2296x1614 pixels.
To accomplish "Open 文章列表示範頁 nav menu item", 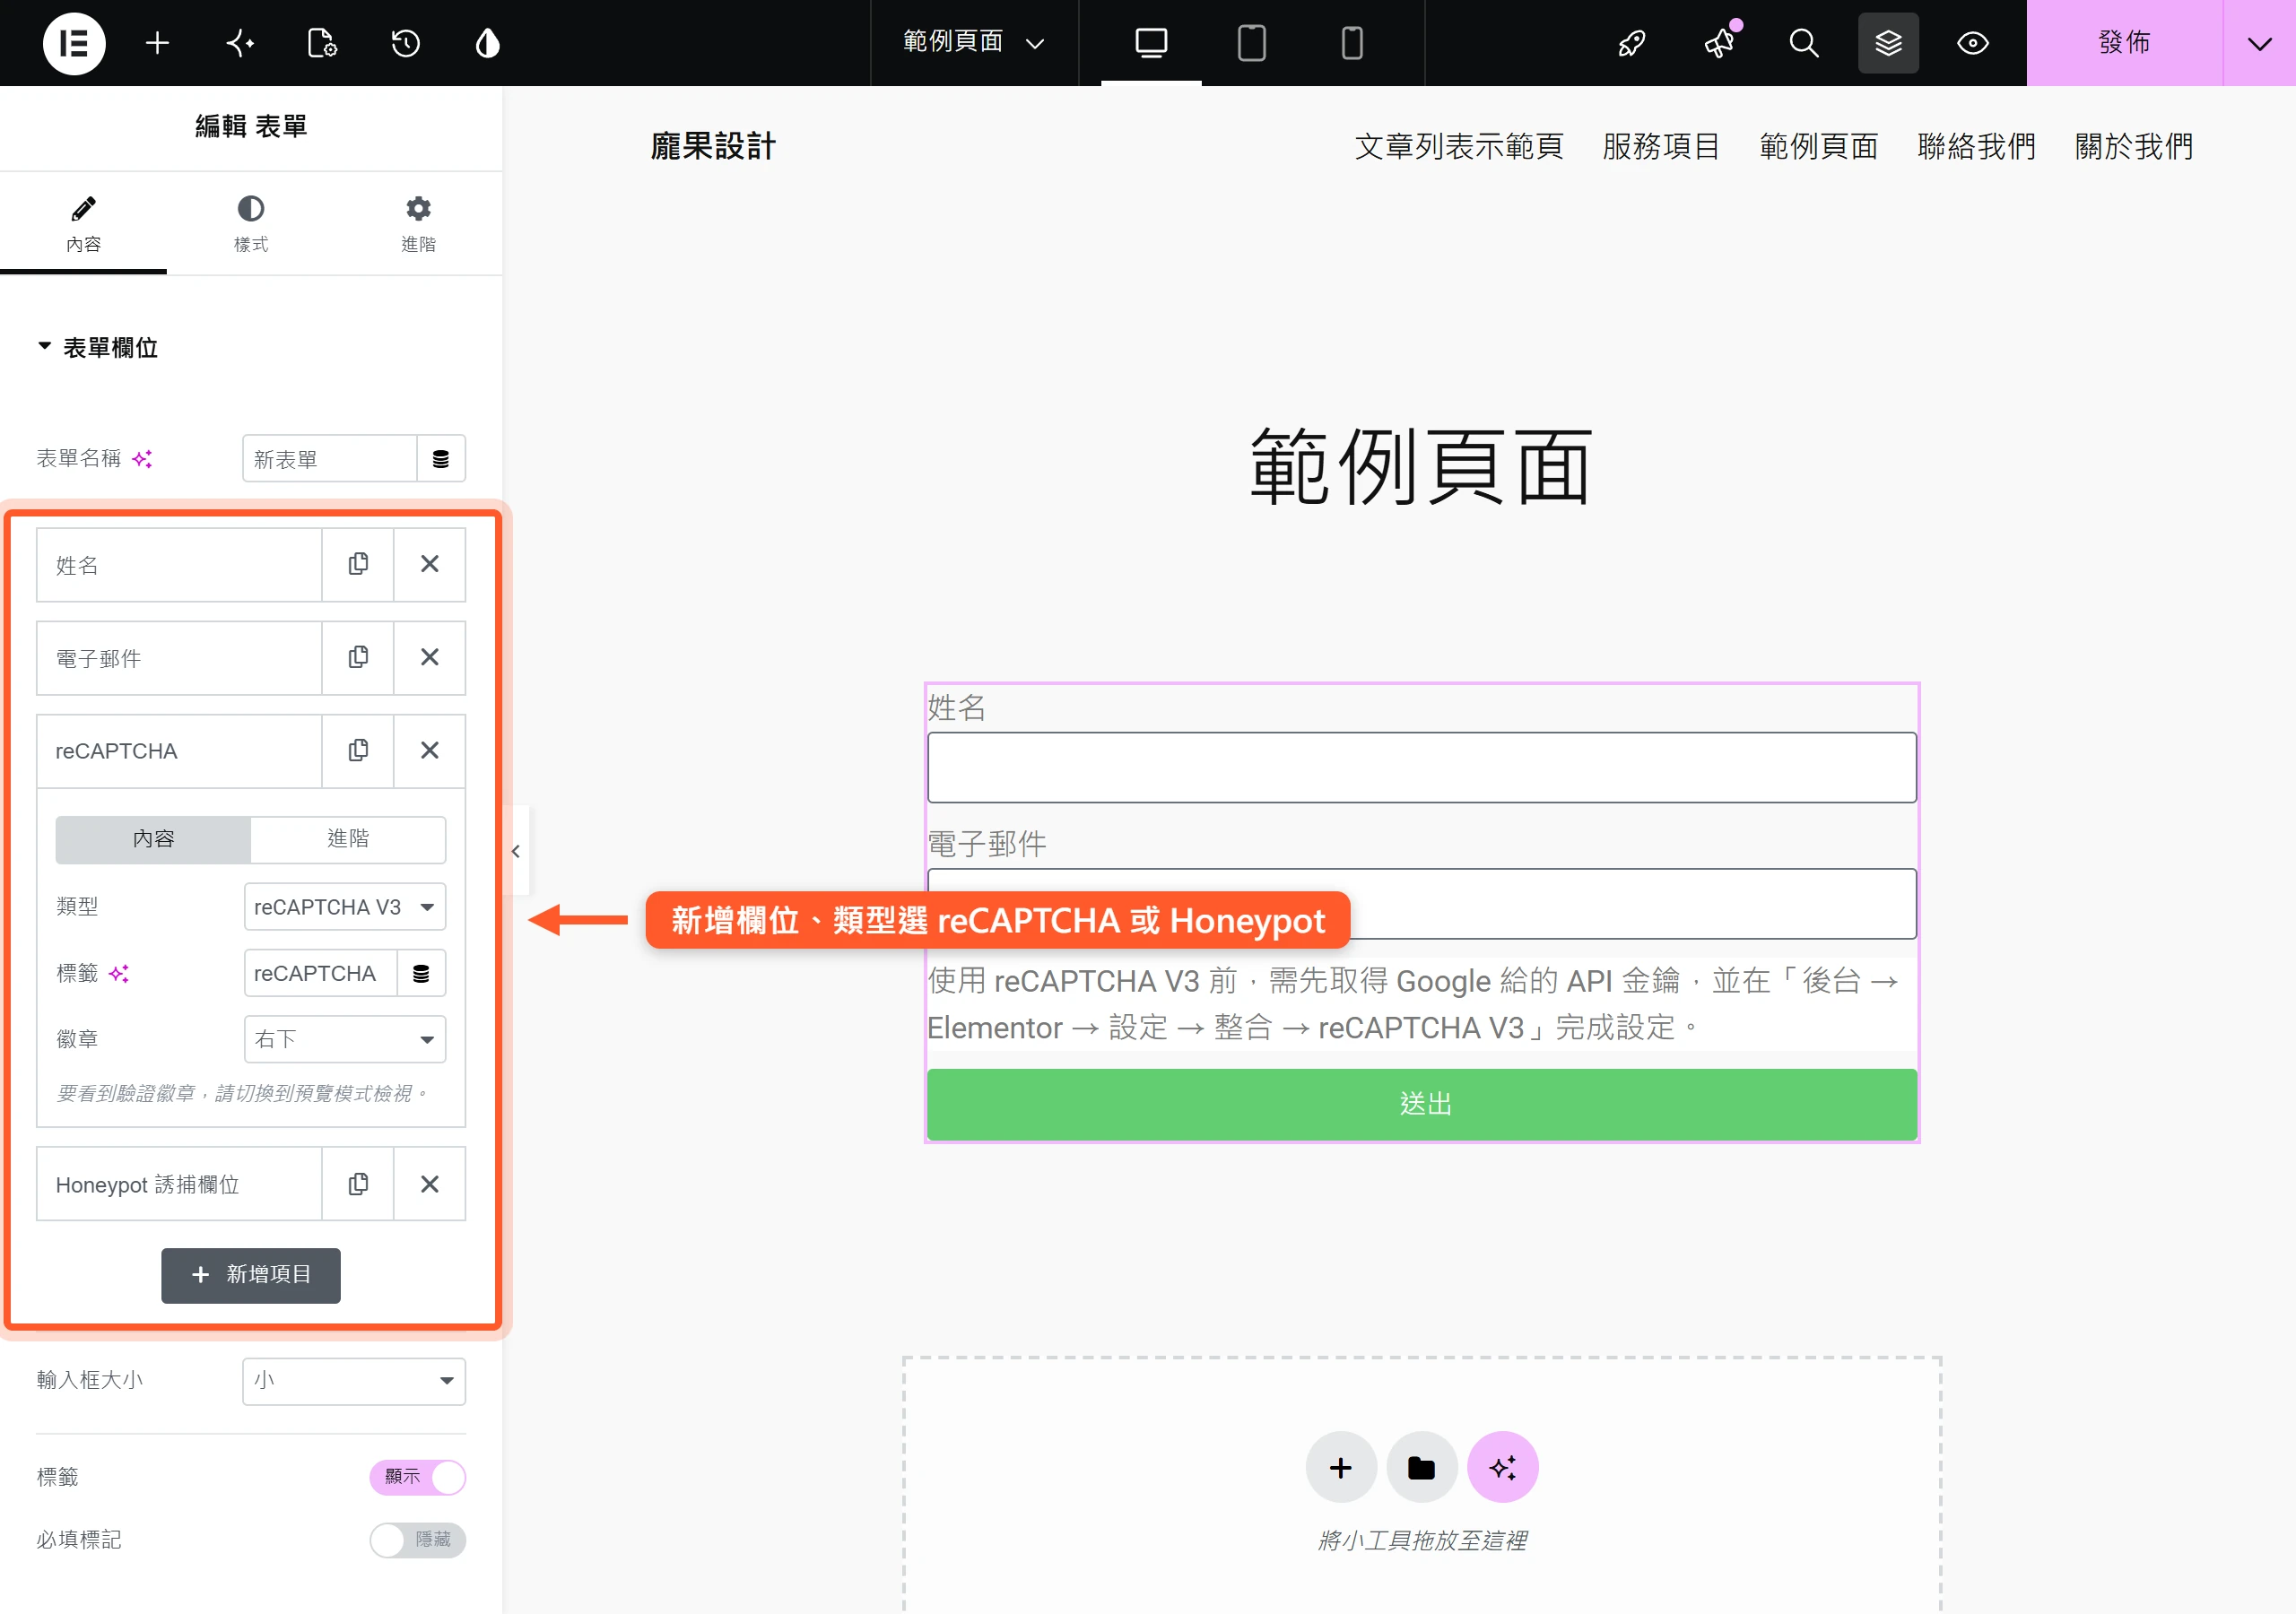I will (1459, 147).
